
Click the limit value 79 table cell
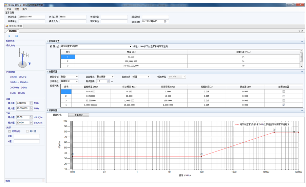pos(243,66)
